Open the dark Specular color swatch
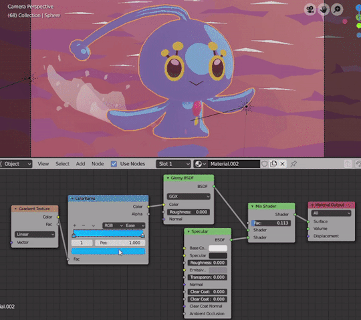The image size is (361, 320). tap(218, 255)
